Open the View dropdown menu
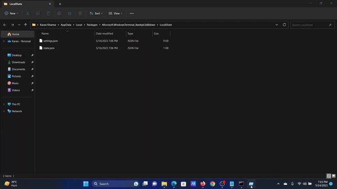Viewport: 337px width, 189px height. [115, 13]
